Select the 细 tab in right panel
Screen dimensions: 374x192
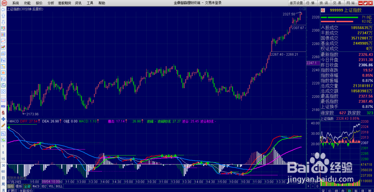point(336,191)
